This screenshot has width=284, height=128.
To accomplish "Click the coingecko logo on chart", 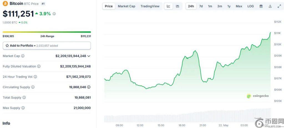I will coord(258,96).
